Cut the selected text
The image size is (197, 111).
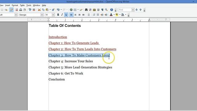(x=39, y=10)
